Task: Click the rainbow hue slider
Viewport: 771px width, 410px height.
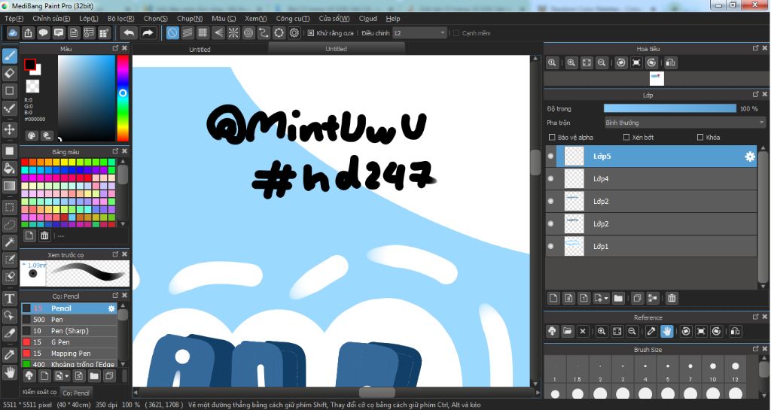Action: 123,99
